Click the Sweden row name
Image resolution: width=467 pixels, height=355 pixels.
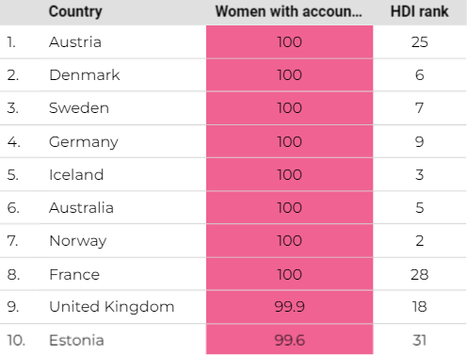tap(79, 108)
